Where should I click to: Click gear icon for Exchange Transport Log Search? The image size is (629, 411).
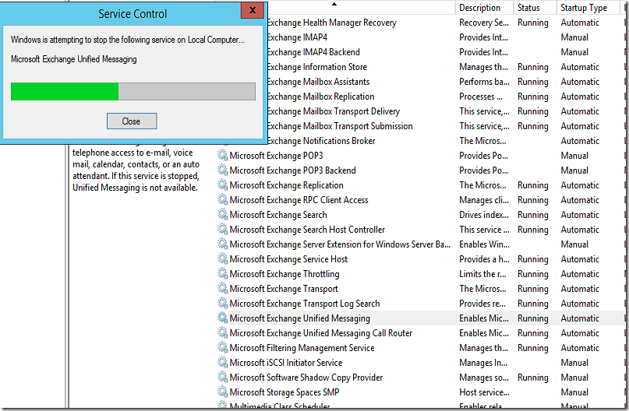tap(223, 304)
